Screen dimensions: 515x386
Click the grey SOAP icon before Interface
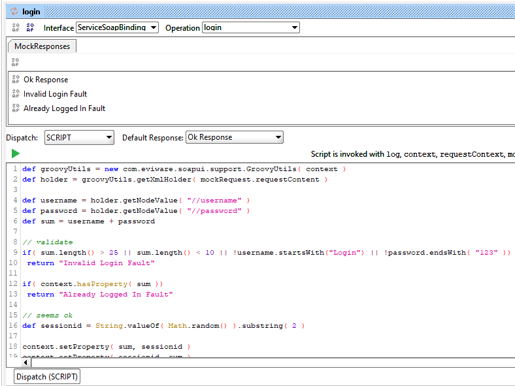[16, 27]
